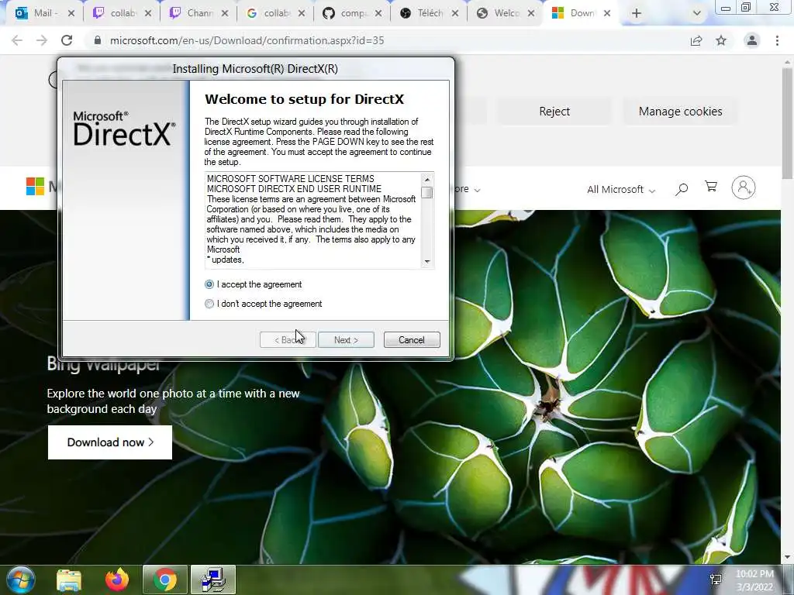Switch to the Google collab search tab
794x595 pixels.
click(275, 13)
